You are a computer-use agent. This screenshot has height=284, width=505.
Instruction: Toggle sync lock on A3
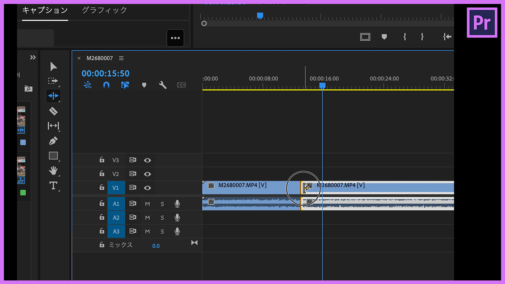tap(133, 231)
